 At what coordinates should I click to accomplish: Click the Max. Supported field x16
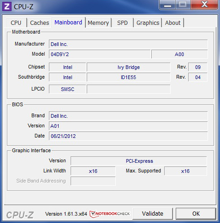(x=185, y=171)
